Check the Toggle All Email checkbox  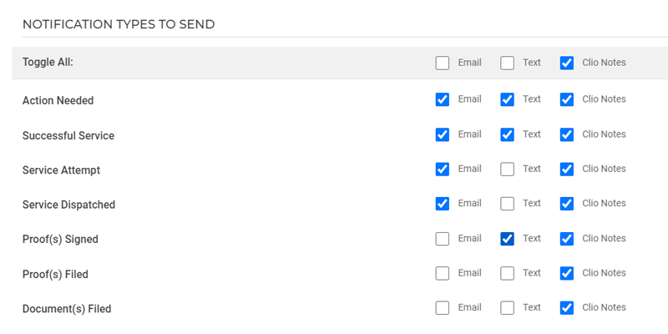(x=443, y=63)
